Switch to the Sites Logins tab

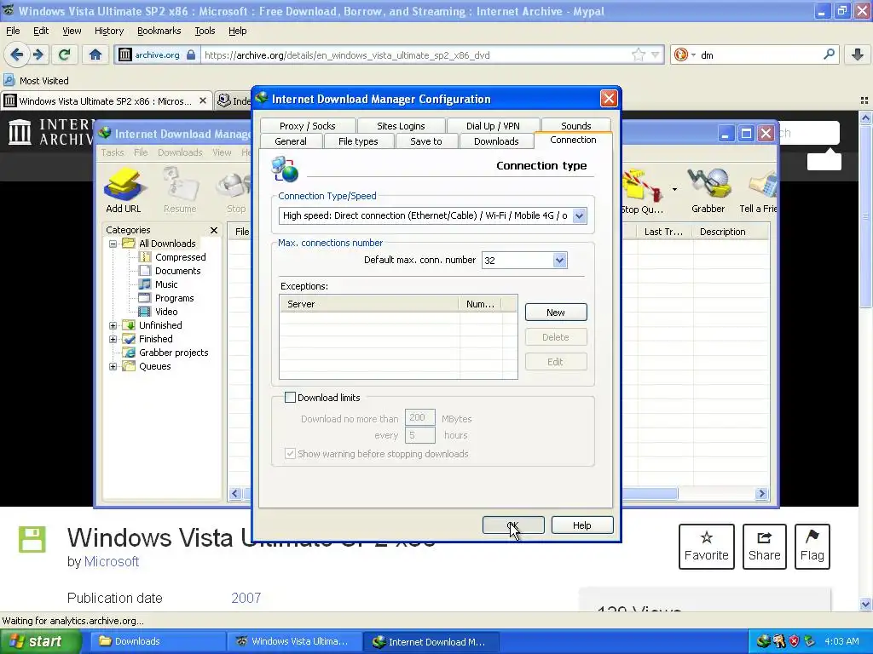pyautogui.click(x=401, y=126)
